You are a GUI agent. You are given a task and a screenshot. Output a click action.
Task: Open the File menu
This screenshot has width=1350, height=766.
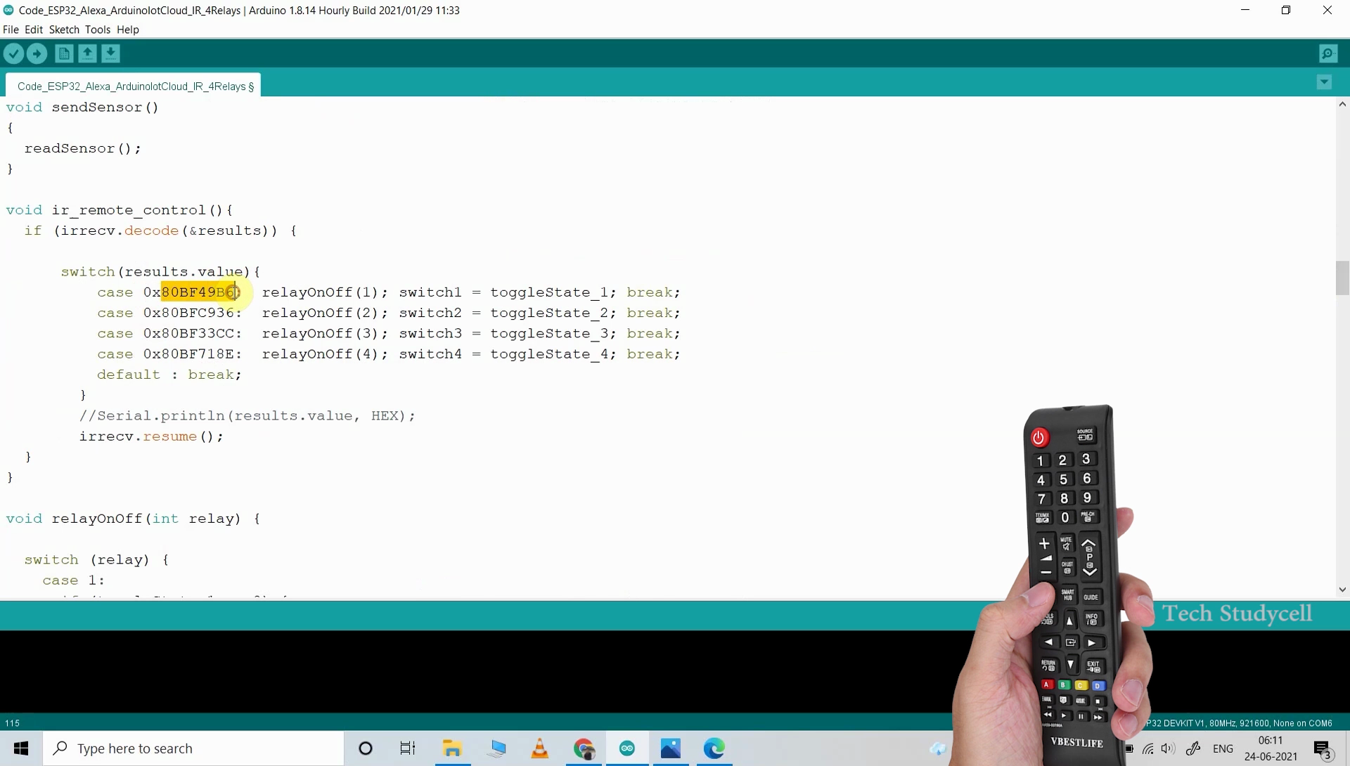(x=11, y=29)
